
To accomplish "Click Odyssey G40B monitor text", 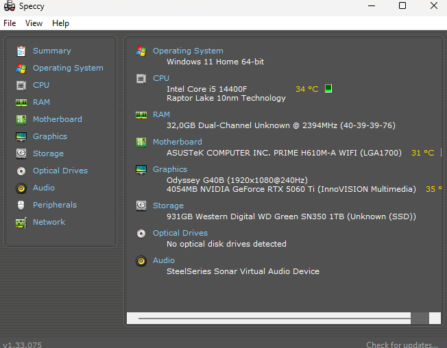I will (237, 180).
